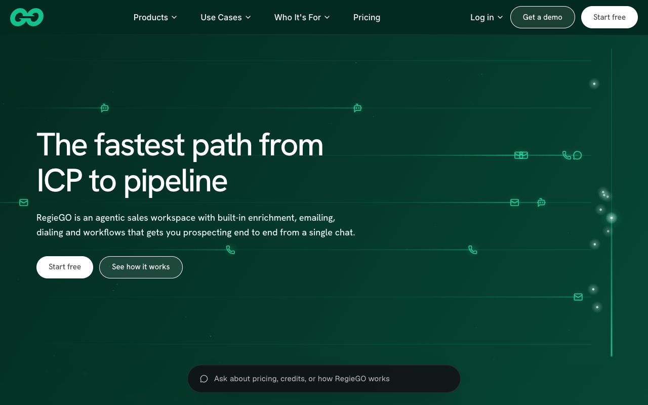
Task: Go to the Pricing page
Action: click(x=367, y=17)
